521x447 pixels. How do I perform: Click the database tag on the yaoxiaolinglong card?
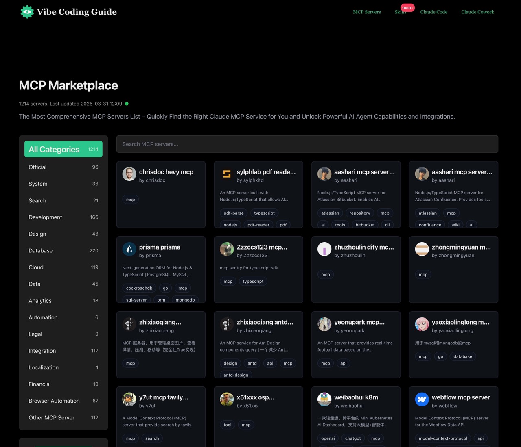tap(463, 356)
